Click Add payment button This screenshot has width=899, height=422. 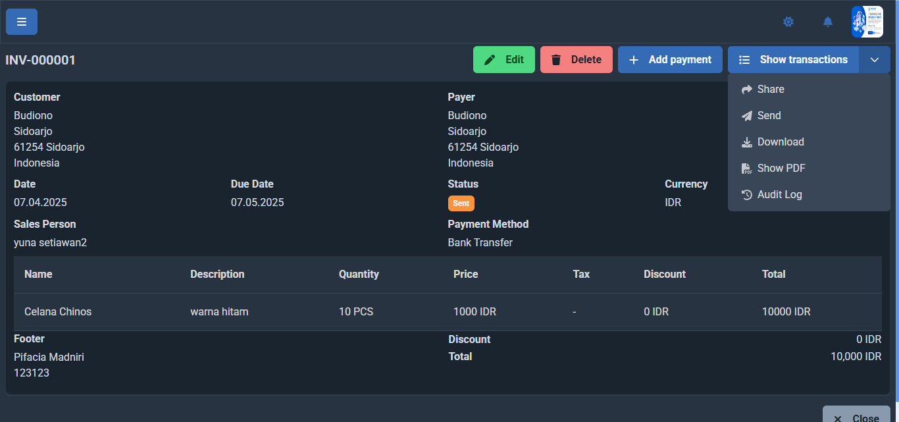click(x=669, y=60)
